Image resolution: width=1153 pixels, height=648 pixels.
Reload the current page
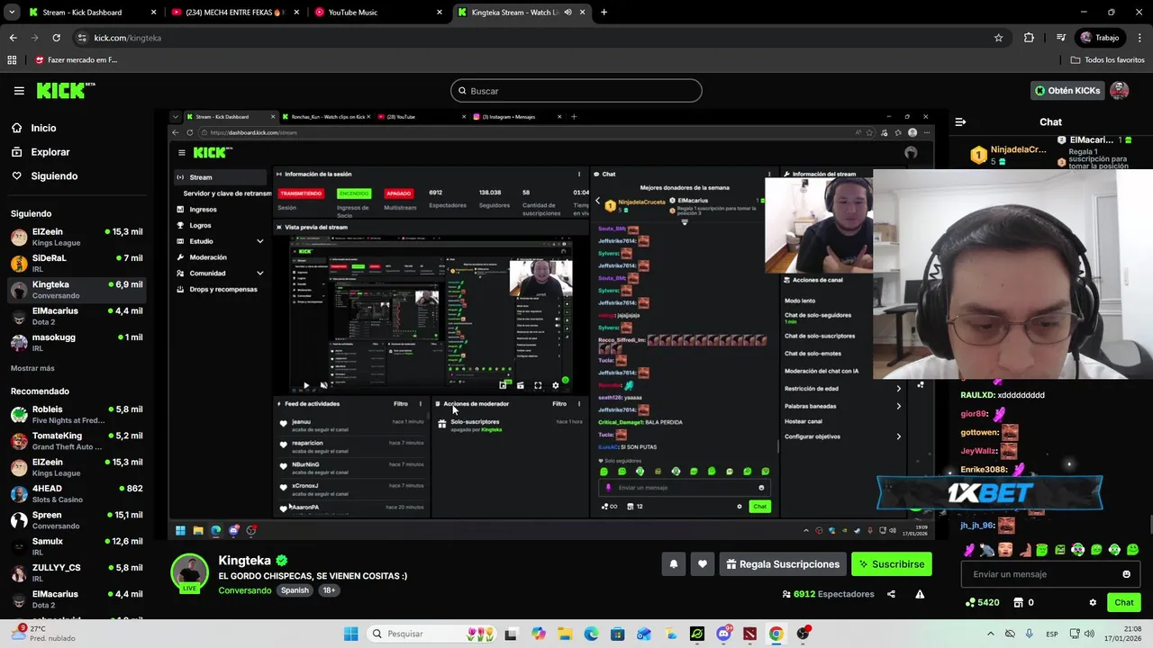tap(56, 38)
